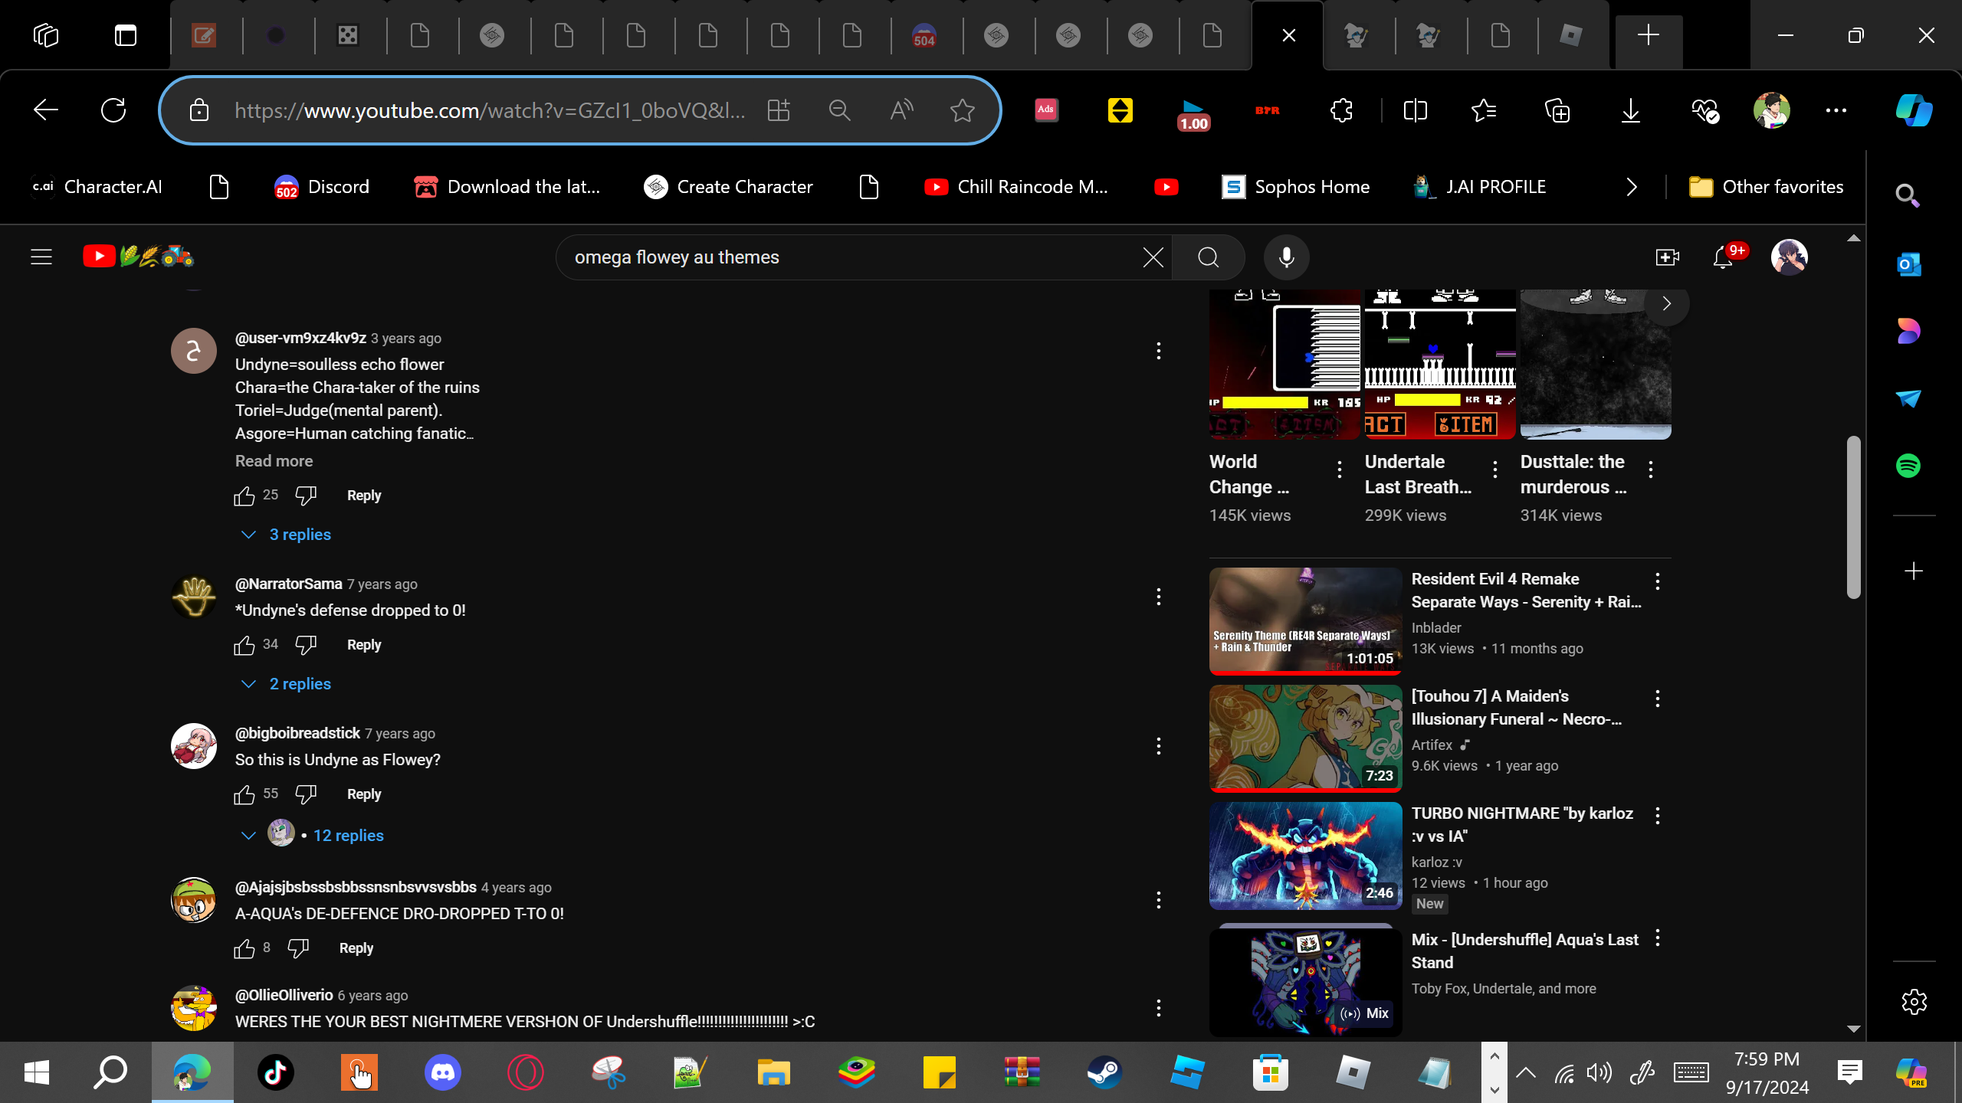Click the YouTube voice search microphone
Image resolution: width=1962 pixels, height=1103 pixels.
point(1286,257)
